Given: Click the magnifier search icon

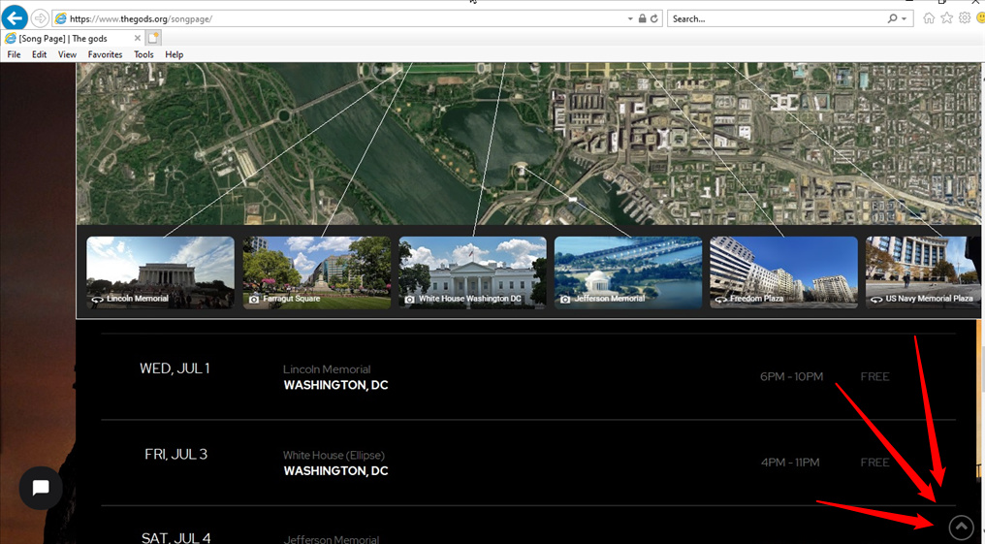Looking at the screenshot, I should [x=892, y=18].
